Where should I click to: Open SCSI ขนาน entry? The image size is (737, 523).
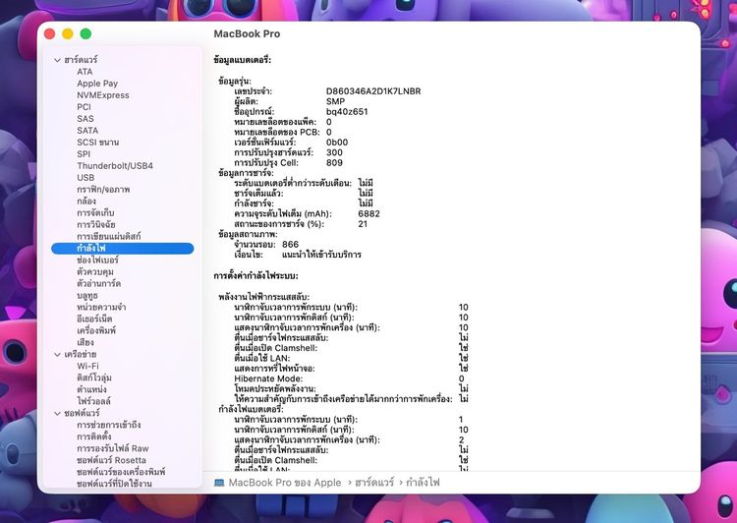point(97,142)
